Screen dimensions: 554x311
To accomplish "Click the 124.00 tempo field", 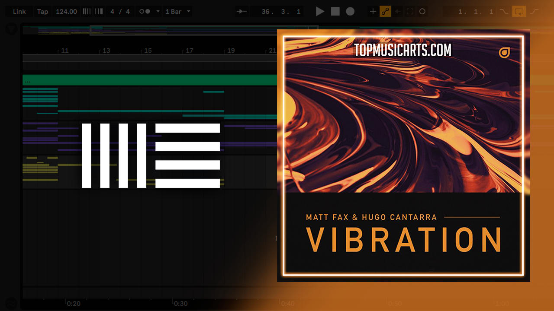I will pos(66,12).
